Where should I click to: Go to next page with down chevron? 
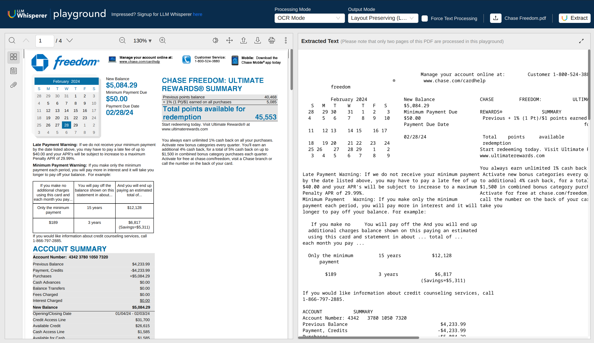click(x=69, y=41)
